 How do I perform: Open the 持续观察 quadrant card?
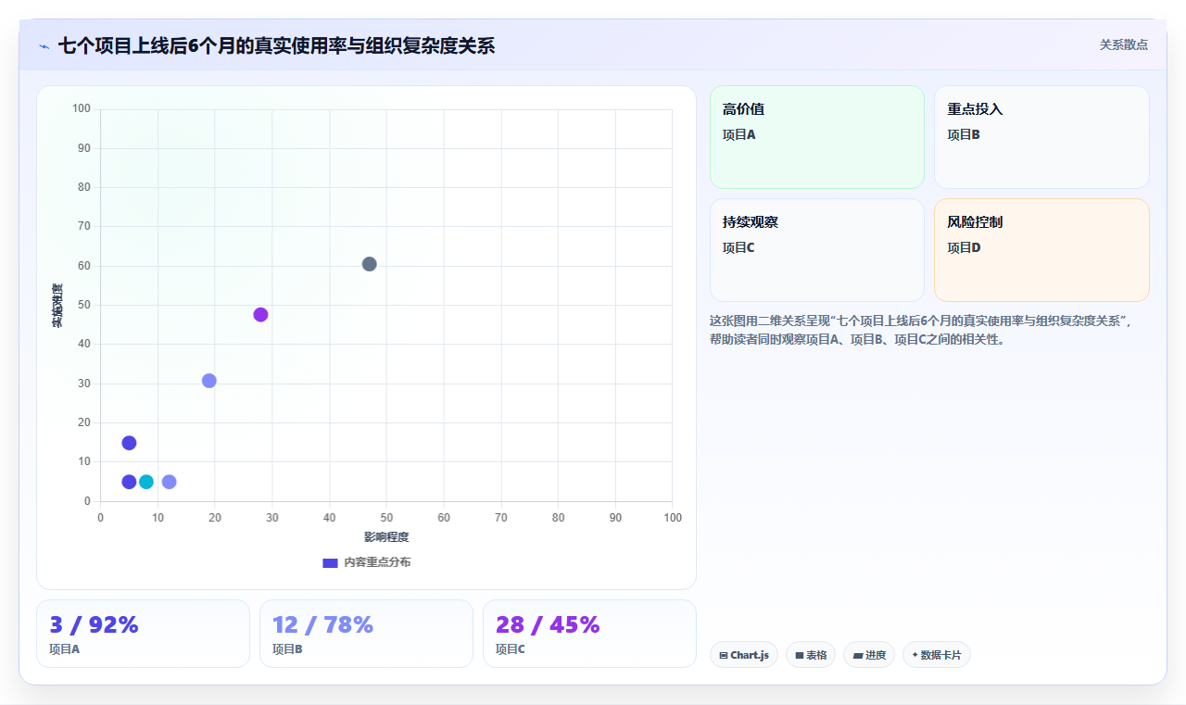(x=816, y=250)
